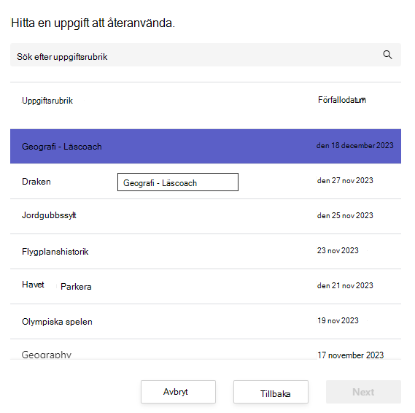Go back with the Tillbaka button
Viewport: 415px width, 413px height.
pyautogui.click(x=271, y=392)
